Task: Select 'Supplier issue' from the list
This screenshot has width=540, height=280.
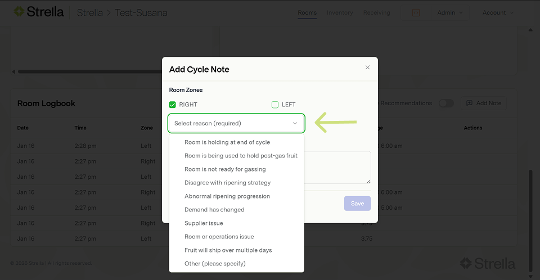Action: coord(204,223)
